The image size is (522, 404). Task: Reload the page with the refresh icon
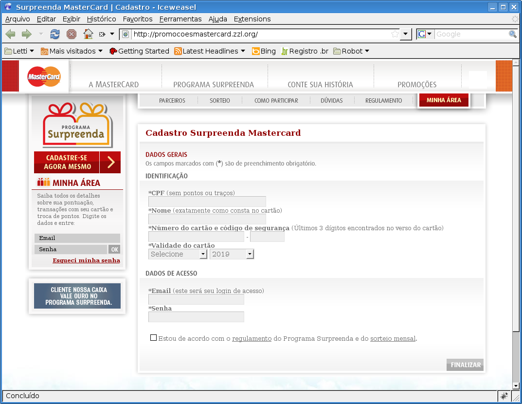click(55, 34)
